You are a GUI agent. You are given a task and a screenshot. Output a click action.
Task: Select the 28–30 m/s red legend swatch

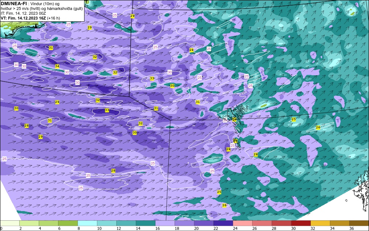tap(282, 223)
